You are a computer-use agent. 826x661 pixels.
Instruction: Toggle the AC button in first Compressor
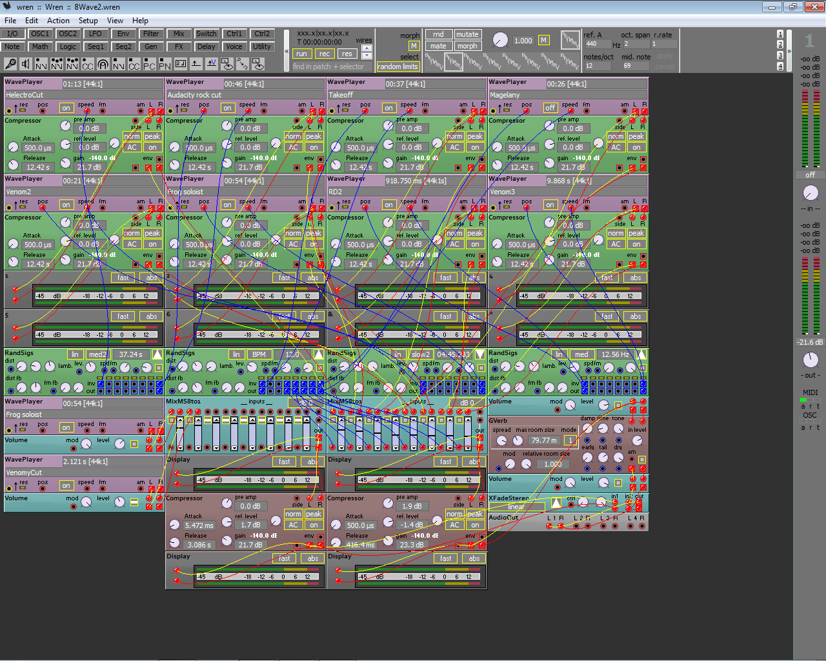(132, 147)
